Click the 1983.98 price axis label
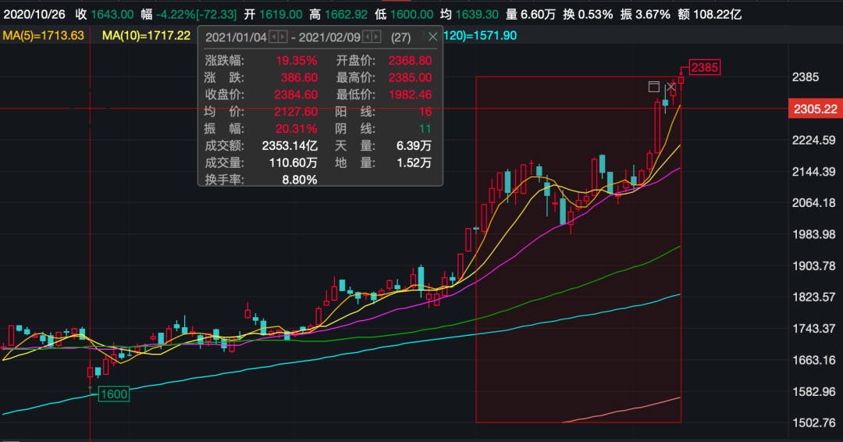Image resolution: width=843 pixels, height=442 pixels. point(813,234)
